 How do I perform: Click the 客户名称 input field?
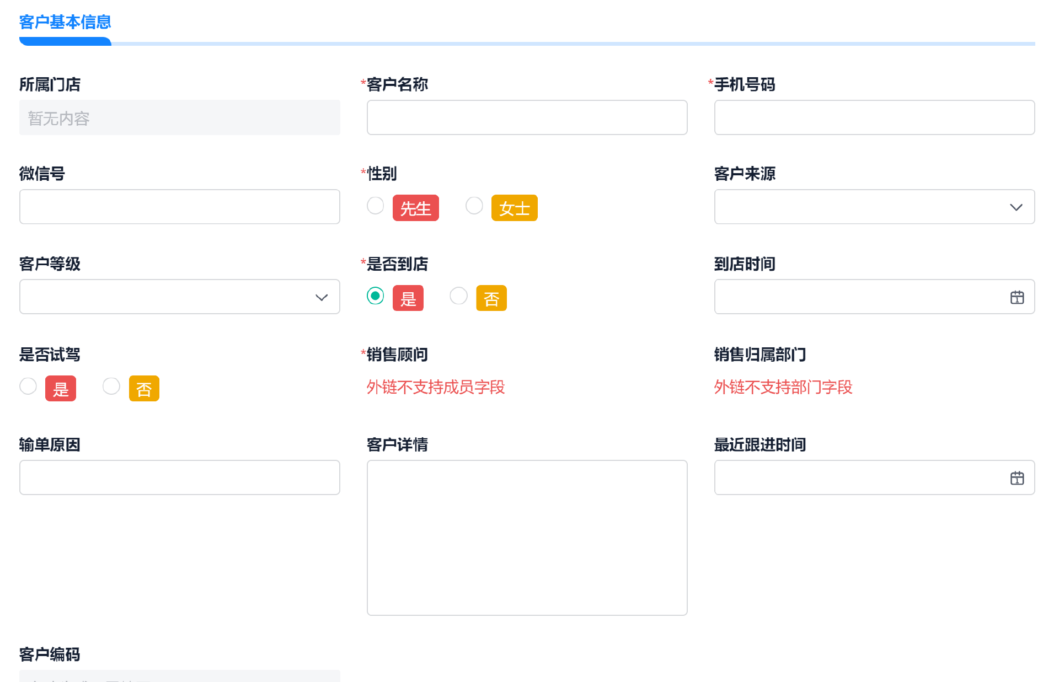tap(527, 117)
